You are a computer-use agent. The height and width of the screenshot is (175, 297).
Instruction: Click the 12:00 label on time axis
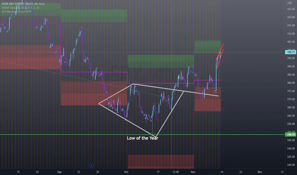click(x=176, y=172)
